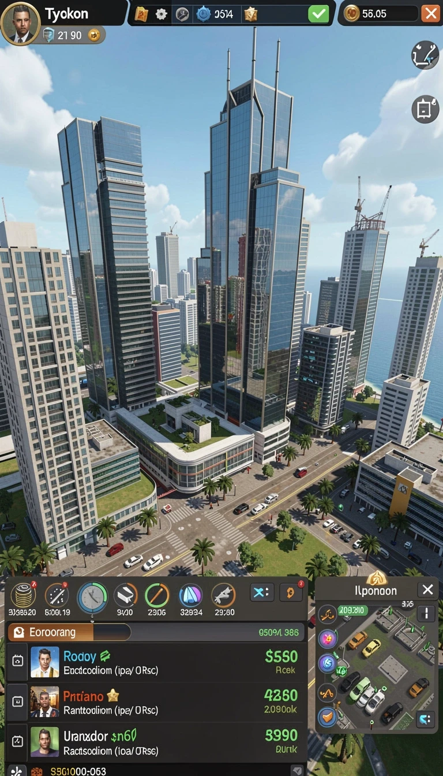The height and width of the screenshot is (776, 443).
Task: Select the purple tent icon labeled 32934
Action: 190,595
